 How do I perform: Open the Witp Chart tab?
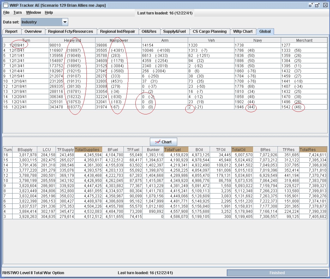243,32
